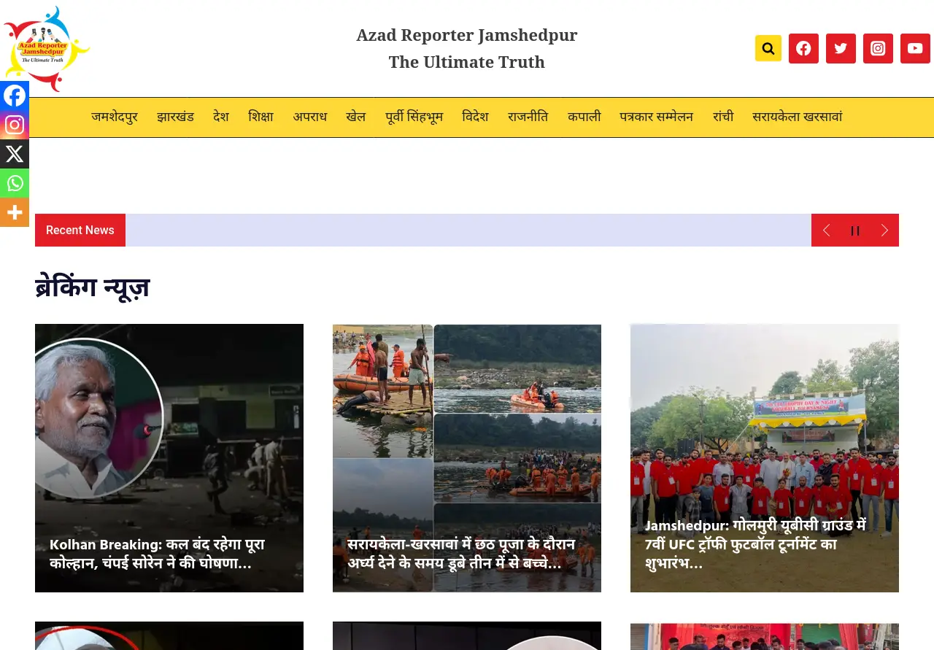Viewport: 934px width, 650px height.
Task: Open the Twitter icon in the header
Action: [x=841, y=48]
